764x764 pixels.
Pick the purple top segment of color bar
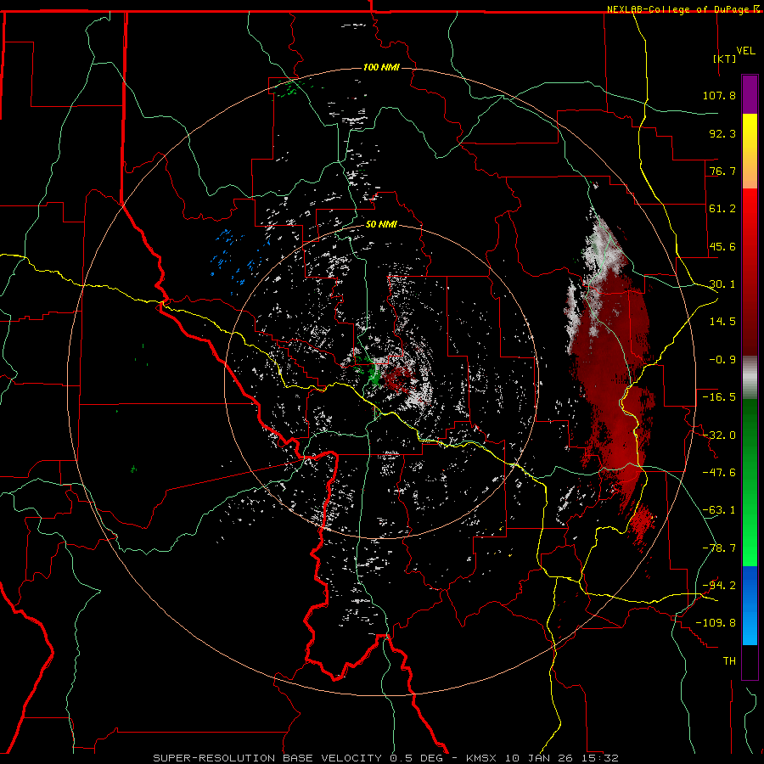(750, 94)
